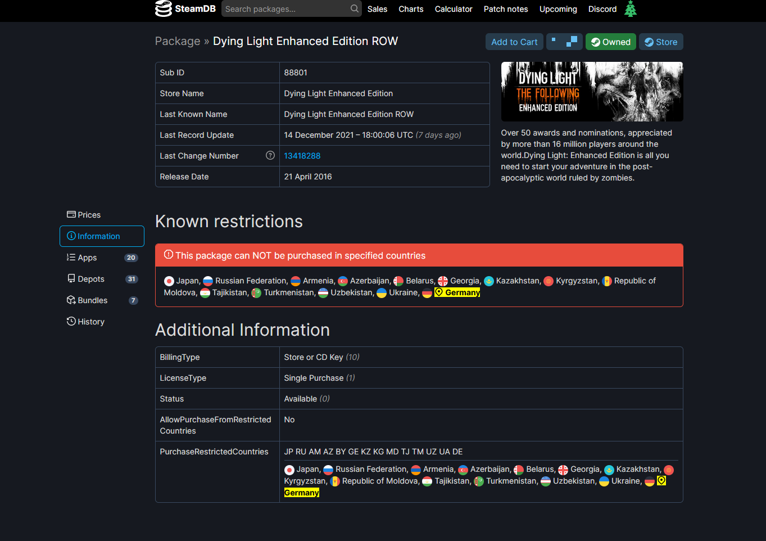The height and width of the screenshot is (541, 766).
Task: Click 'Dying Light Enhanced Edition ROW' Last Known Name
Action: 349,114
